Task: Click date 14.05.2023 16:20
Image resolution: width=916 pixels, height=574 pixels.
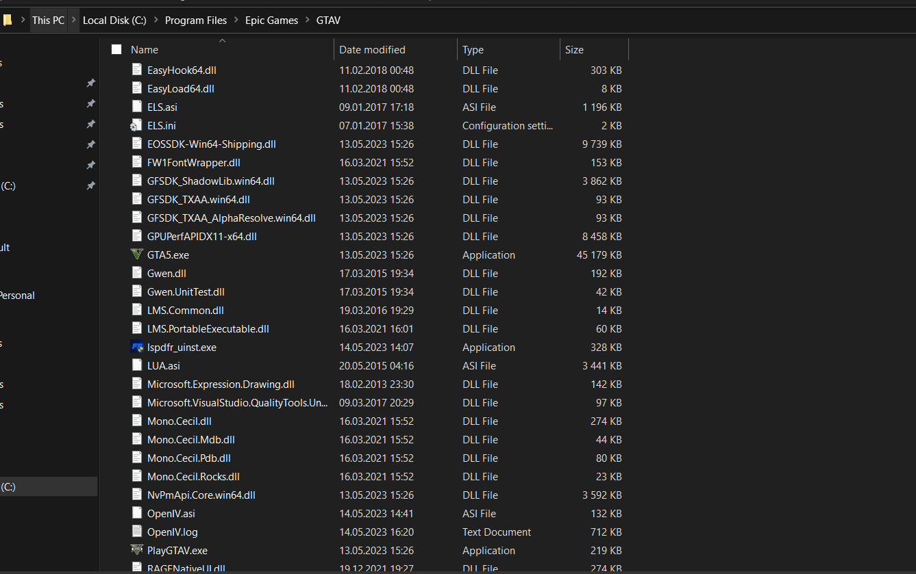Action: click(x=376, y=532)
